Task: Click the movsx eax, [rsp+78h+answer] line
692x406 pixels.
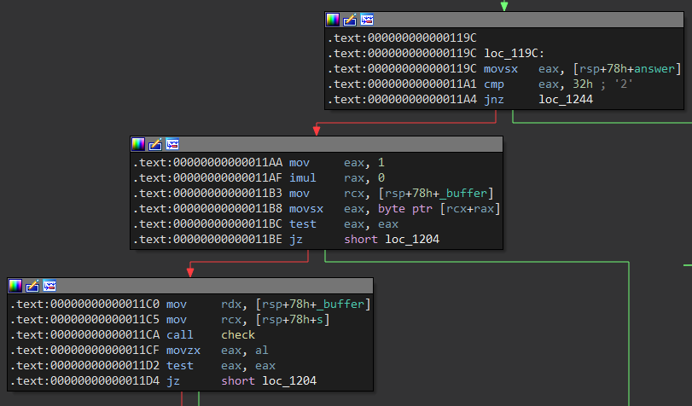Action: pyautogui.click(x=504, y=69)
